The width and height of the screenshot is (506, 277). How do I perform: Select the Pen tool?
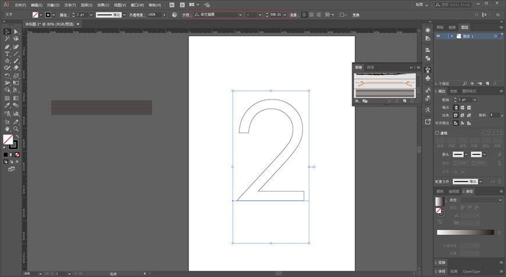[7, 47]
